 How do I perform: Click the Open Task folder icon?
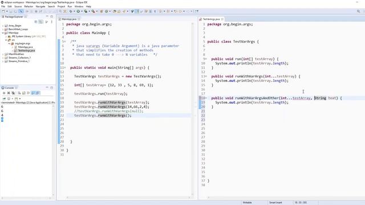(x=119, y=11)
